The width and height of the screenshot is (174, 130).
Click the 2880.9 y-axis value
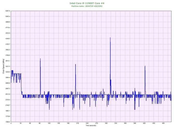tap(8, 83)
